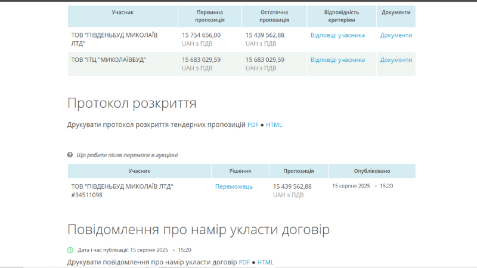Select initial bid 15 683 029,59 for ІТЦ МИКОЛАЇВБУД
477x268 pixels.
[201, 60]
